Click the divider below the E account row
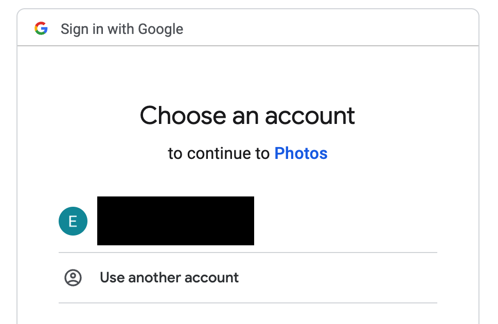Viewport: 498px width, 324px height. click(248, 253)
